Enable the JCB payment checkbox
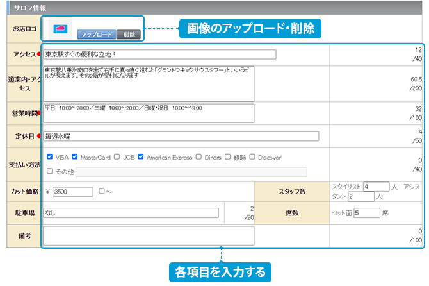429x286 pixels. click(118, 157)
